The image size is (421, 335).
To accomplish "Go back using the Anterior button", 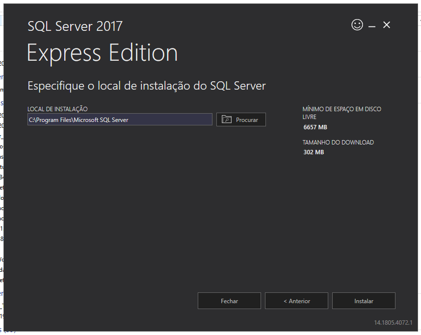I will point(296,301).
